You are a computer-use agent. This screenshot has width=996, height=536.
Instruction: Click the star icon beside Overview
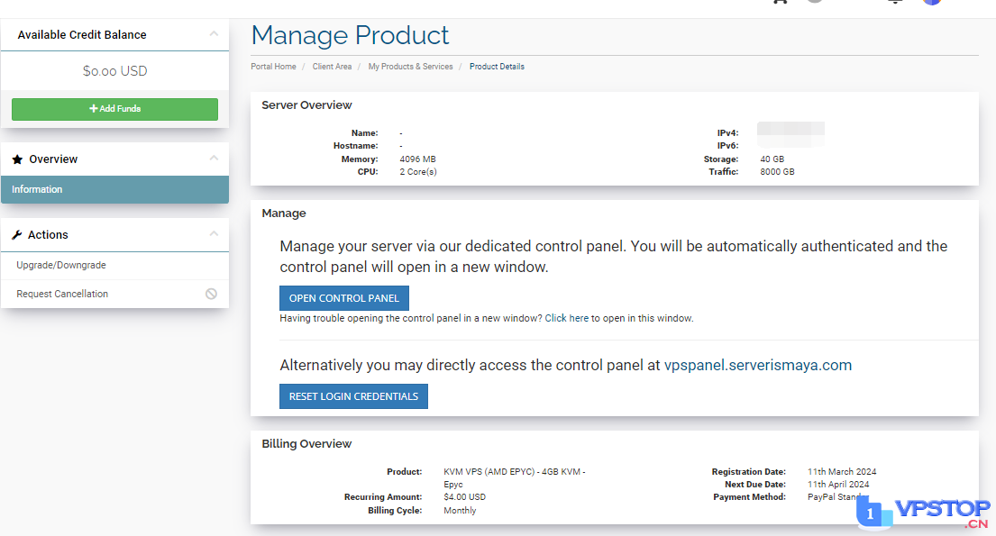pos(17,159)
